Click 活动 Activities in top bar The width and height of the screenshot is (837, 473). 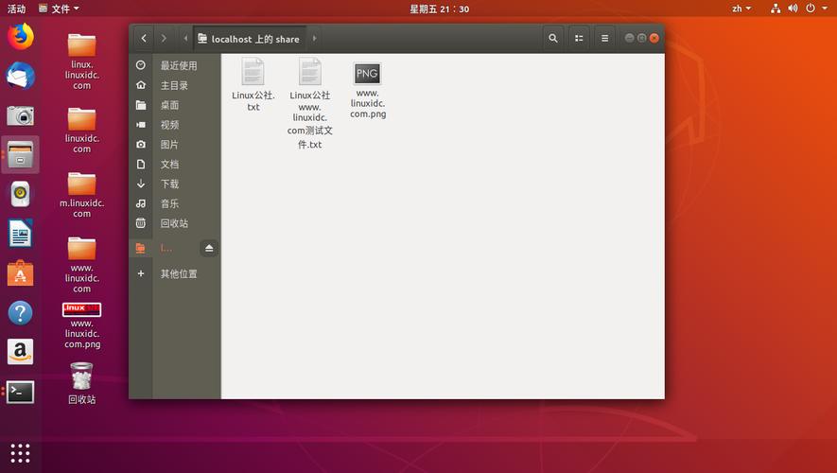pyautogui.click(x=17, y=9)
